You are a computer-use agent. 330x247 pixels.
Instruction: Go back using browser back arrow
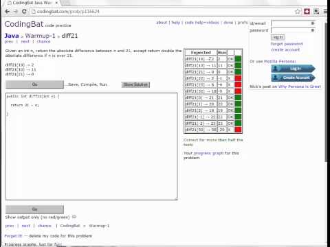(7, 11)
